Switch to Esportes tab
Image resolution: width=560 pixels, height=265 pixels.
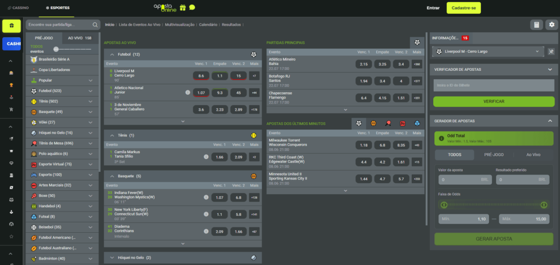pos(57,8)
